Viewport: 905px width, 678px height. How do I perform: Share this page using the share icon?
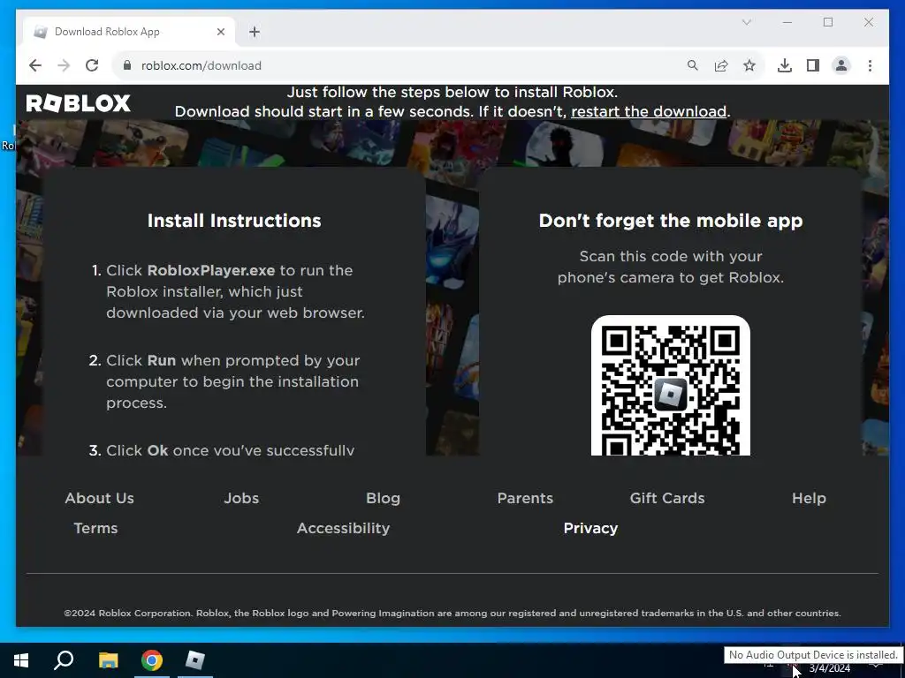721,65
